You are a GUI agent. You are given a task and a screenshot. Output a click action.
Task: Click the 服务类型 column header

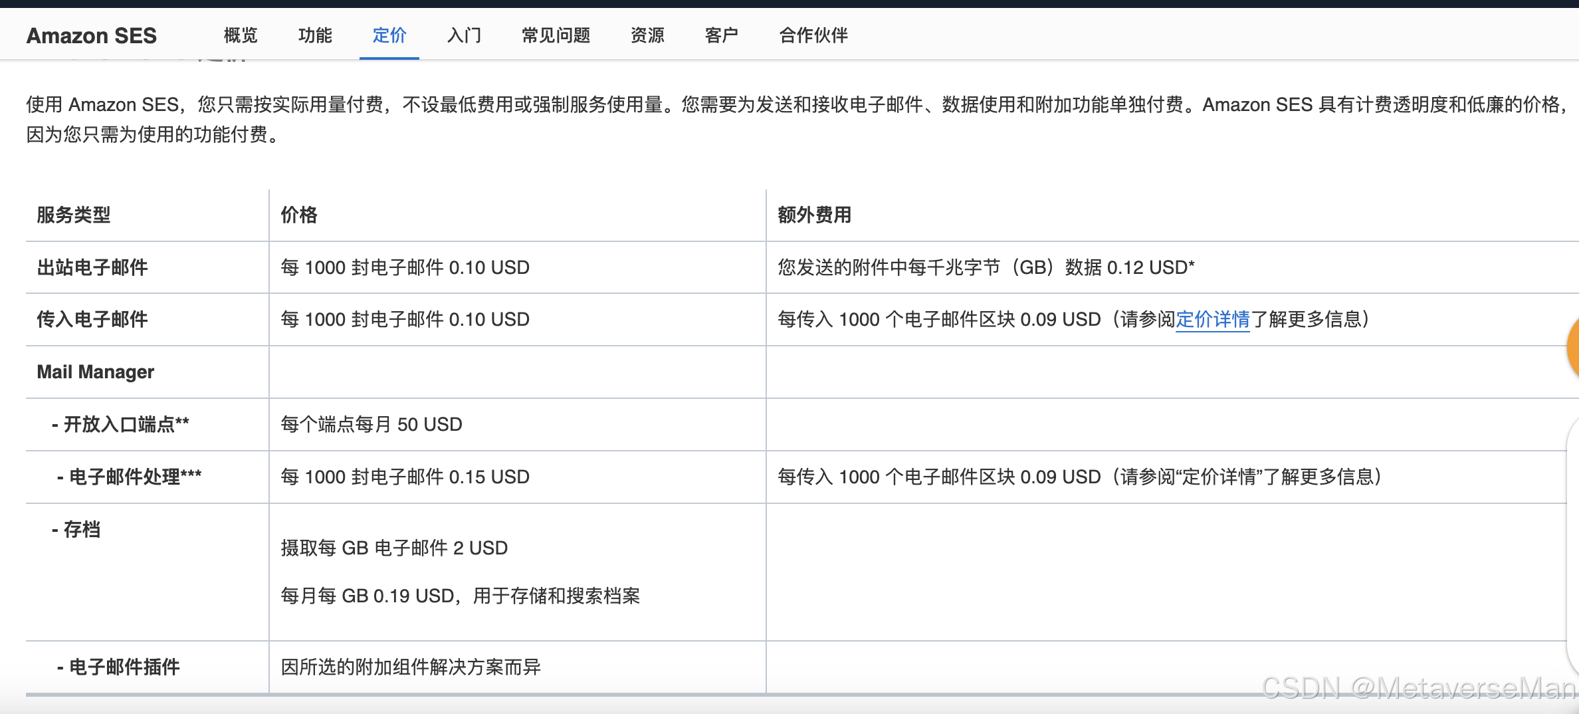74,215
